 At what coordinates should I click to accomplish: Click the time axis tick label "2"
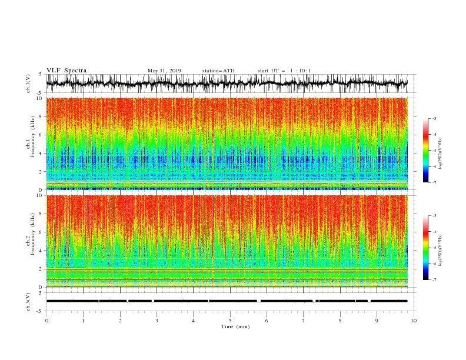point(120,321)
